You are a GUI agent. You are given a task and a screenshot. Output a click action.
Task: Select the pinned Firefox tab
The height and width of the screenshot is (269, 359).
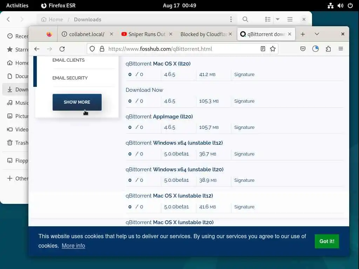point(49,34)
